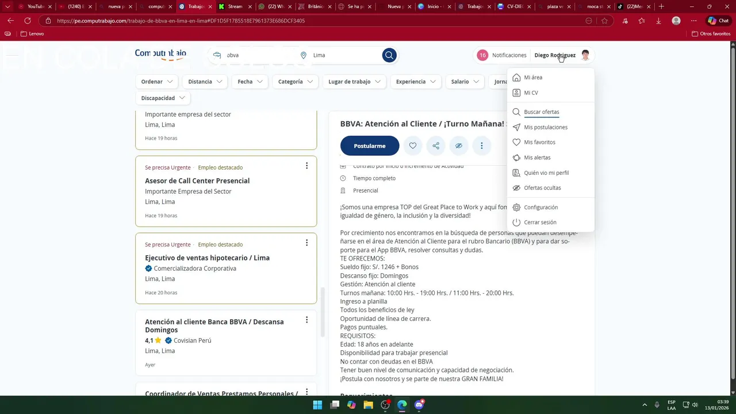Bookmark page with the star icon
This screenshot has height=414, width=736.
tap(604, 21)
